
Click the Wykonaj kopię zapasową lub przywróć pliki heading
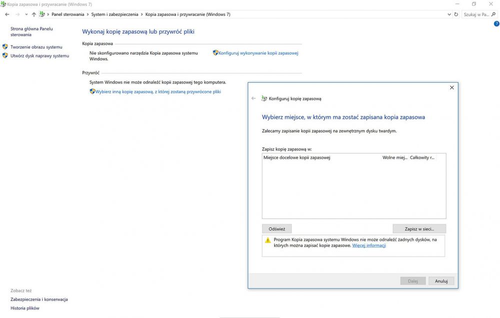138,31
